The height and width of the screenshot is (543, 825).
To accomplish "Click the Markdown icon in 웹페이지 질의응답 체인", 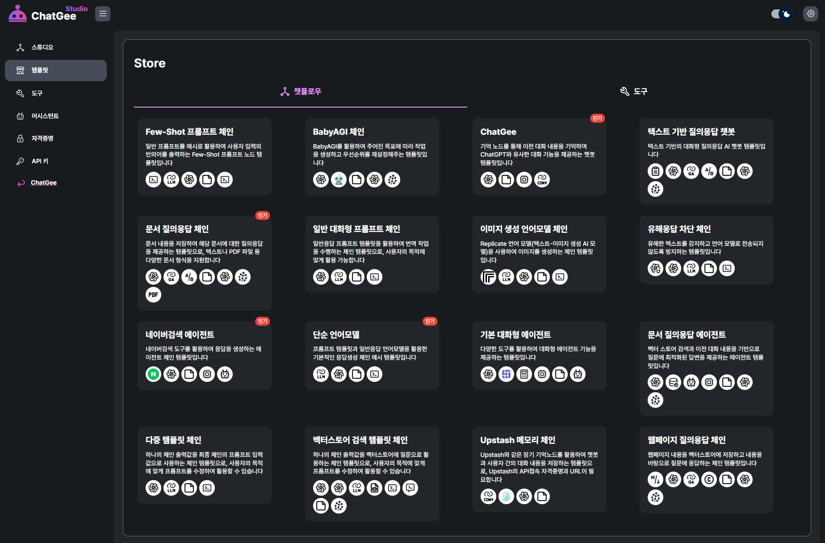I will [x=655, y=479].
